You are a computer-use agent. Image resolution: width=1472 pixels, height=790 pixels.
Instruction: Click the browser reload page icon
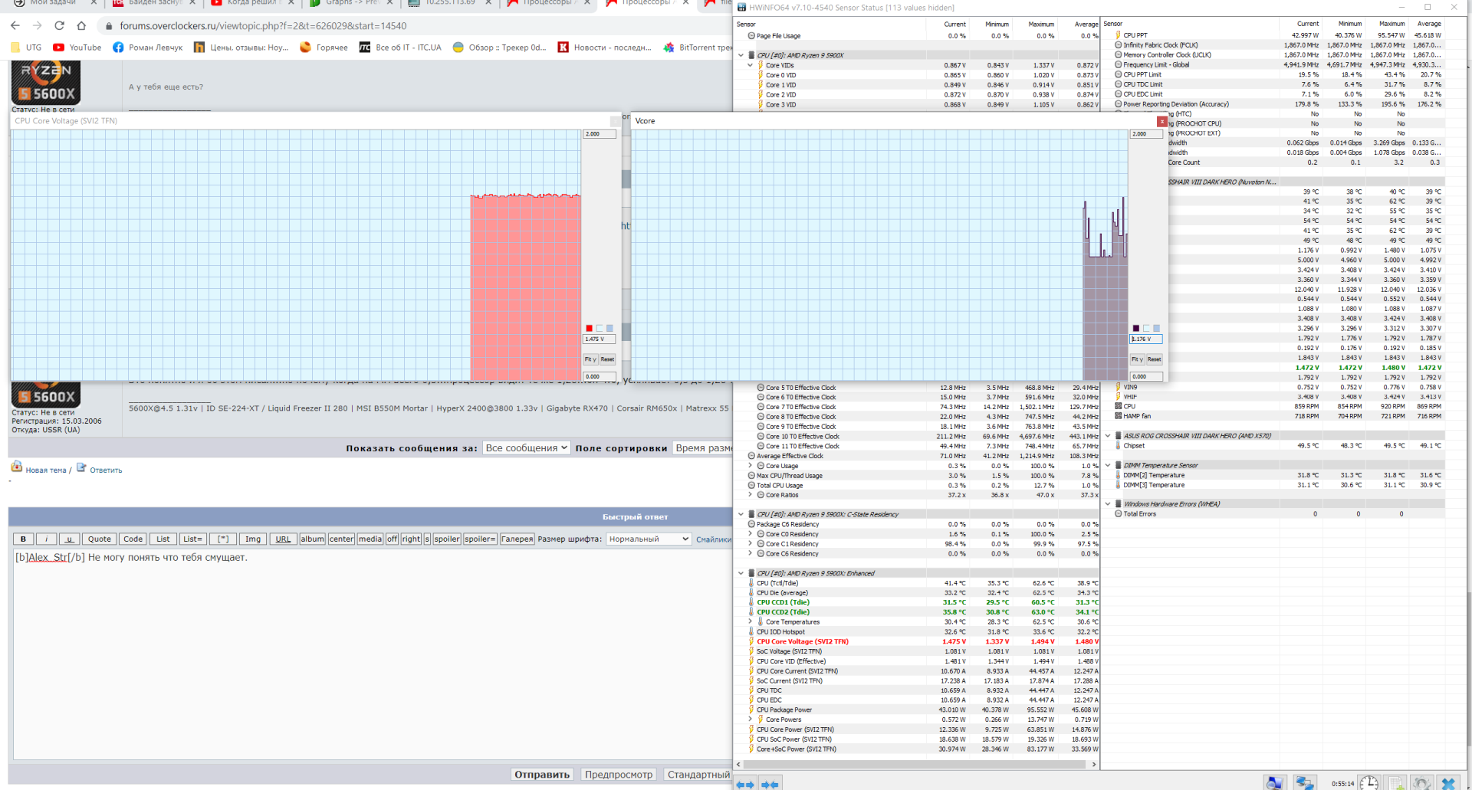[59, 25]
